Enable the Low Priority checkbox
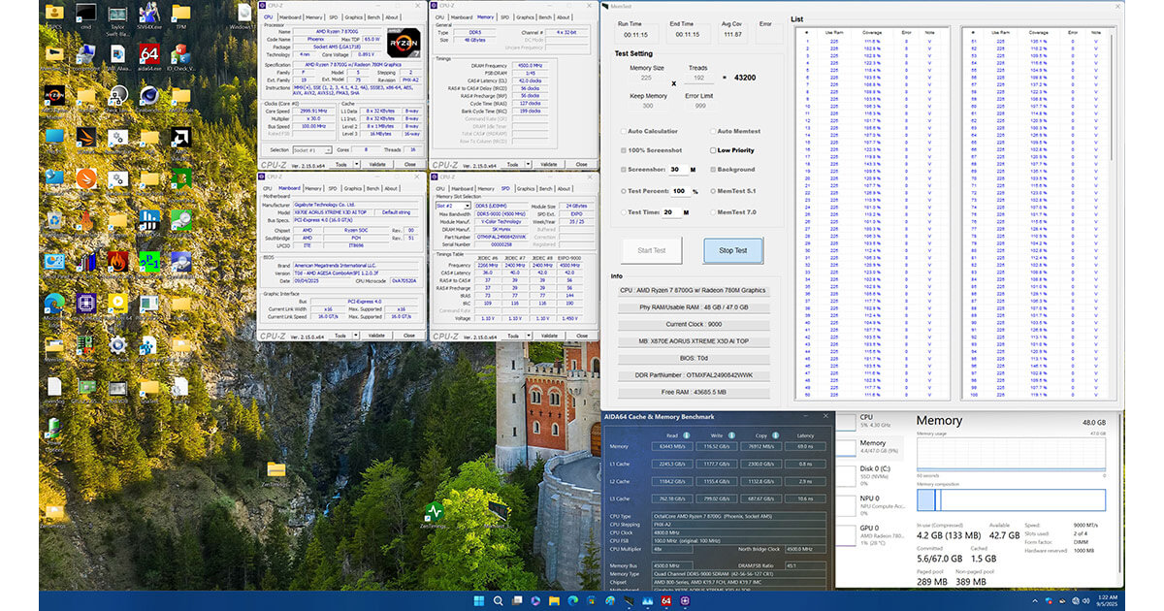1164x611 pixels. pyautogui.click(x=712, y=150)
